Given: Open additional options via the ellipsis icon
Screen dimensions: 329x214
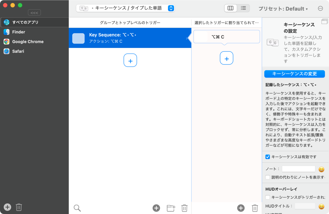Looking at the screenshot, I should coord(320,8).
